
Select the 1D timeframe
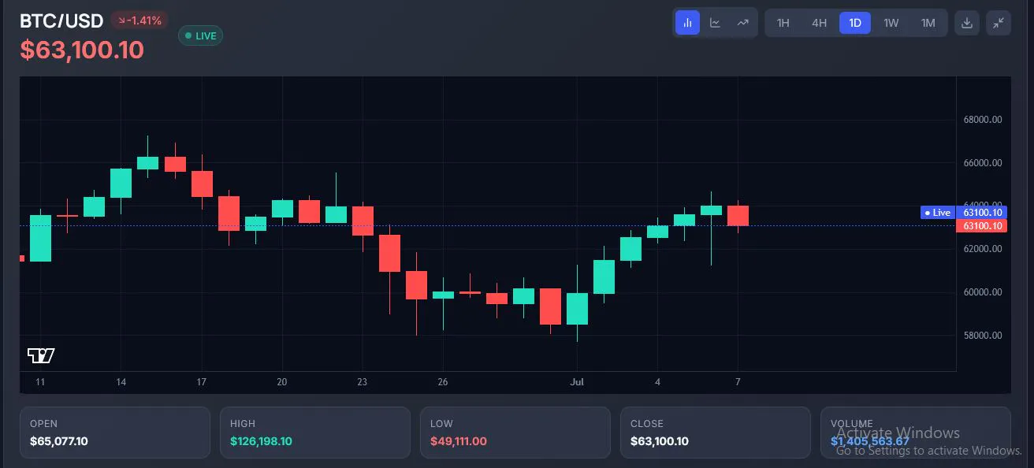(855, 23)
